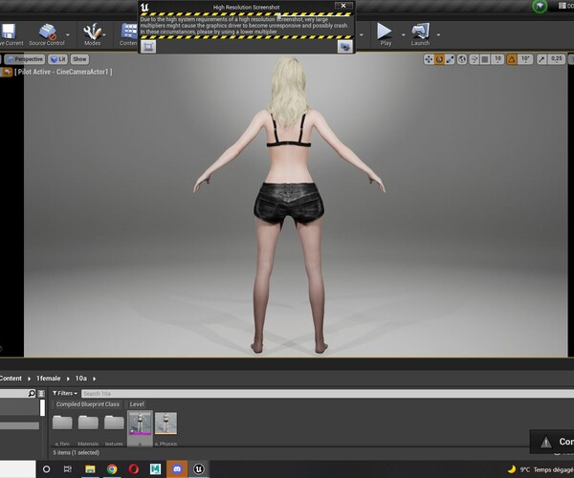
Task: Open Opera browser from taskbar
Action: click(x=134, y=468)
